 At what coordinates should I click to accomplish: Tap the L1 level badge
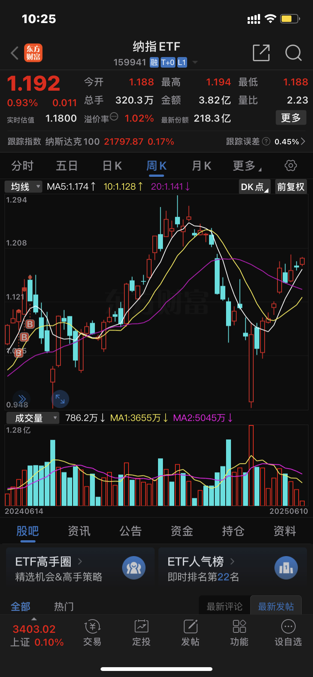[x=182, y=62]
